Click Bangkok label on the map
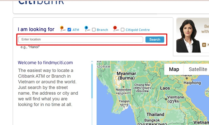Image resolution: width=209 pixels, height=125 pixels. click(x=152, y=120)
